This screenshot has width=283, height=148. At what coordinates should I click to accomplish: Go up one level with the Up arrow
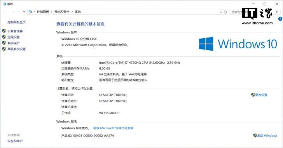[24, 12]
